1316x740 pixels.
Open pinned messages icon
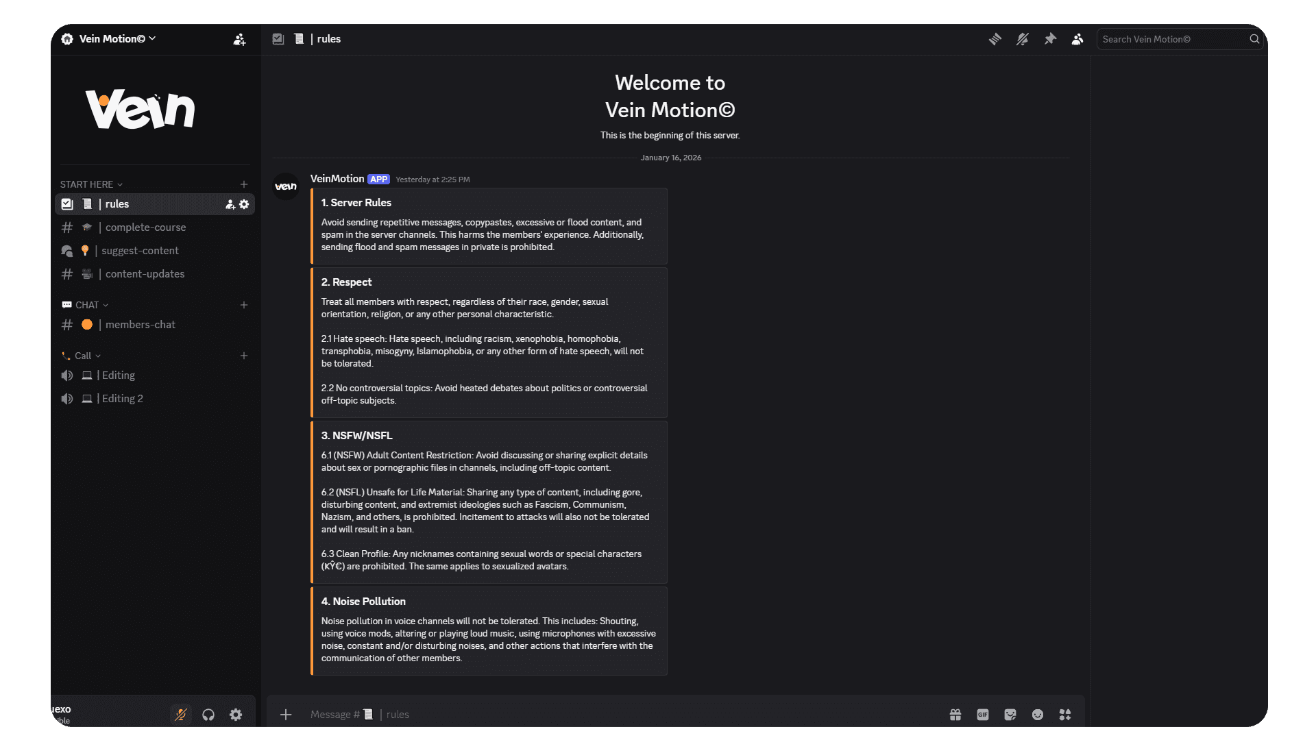[1050, 39]
